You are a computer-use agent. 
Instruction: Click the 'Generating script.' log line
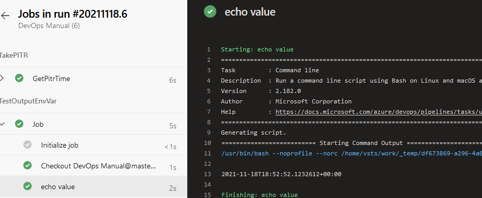pos(253,133)
